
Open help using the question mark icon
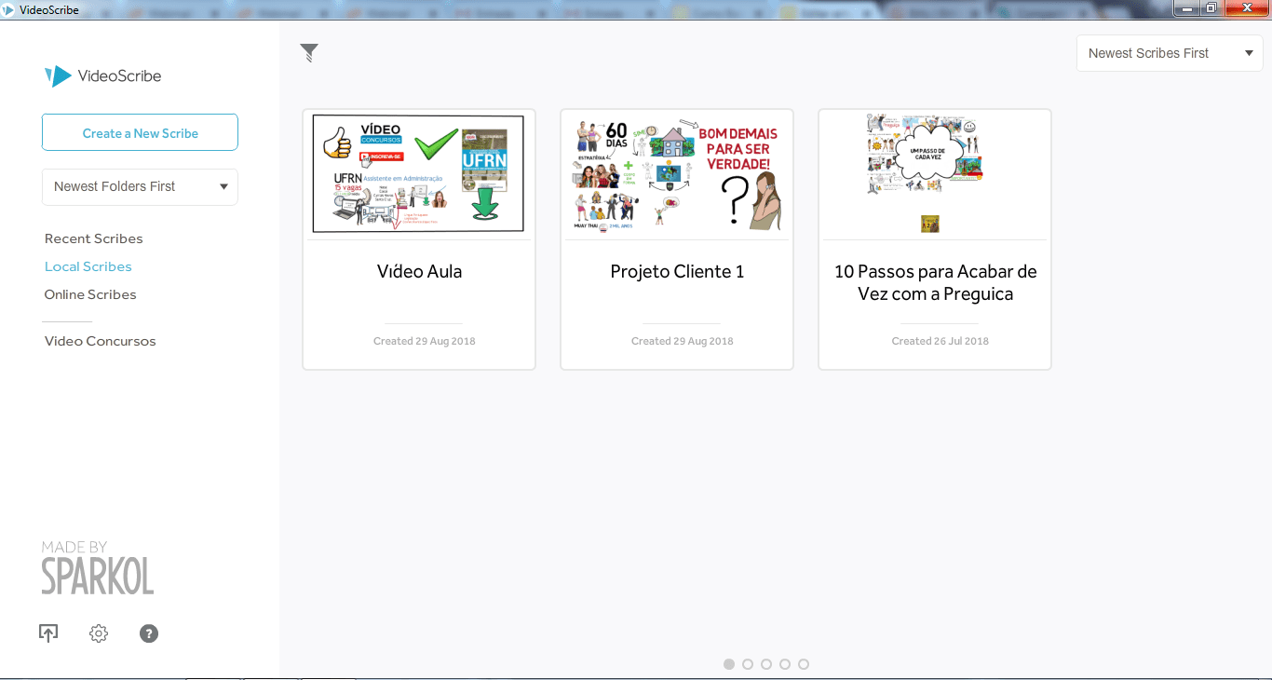click(148, 632)
